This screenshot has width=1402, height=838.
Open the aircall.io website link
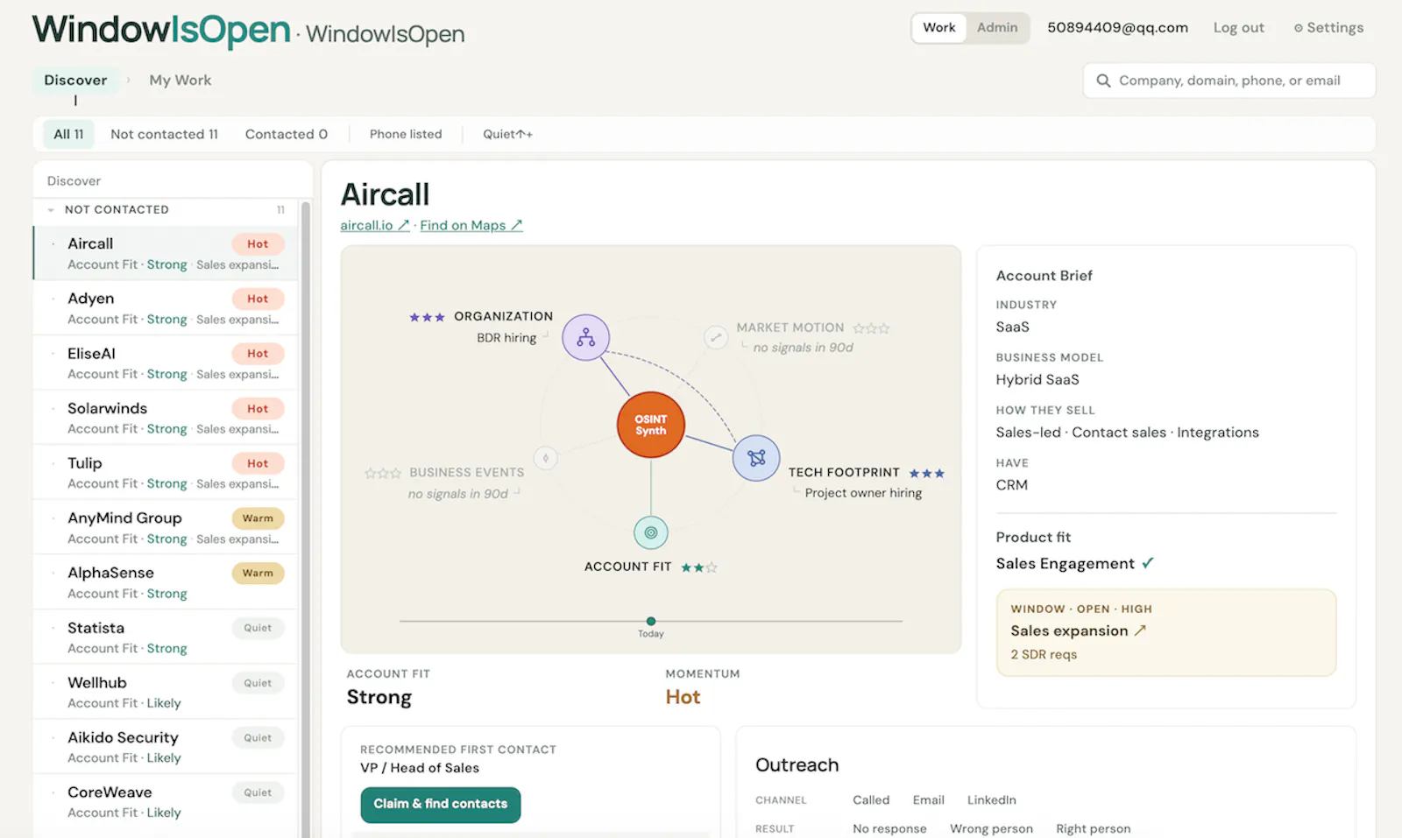[375, 226]
